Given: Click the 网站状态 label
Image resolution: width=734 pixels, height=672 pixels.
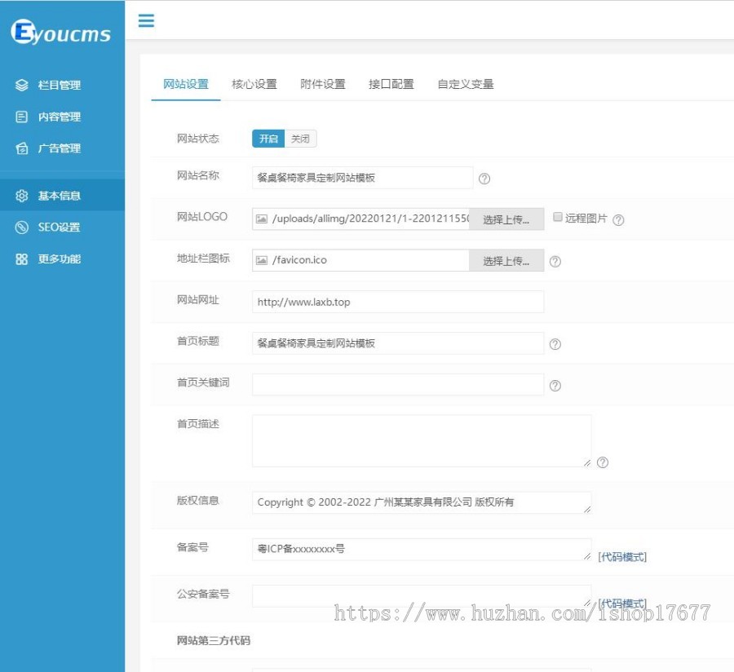Looking at the screenshot, I should coord(198,139).
